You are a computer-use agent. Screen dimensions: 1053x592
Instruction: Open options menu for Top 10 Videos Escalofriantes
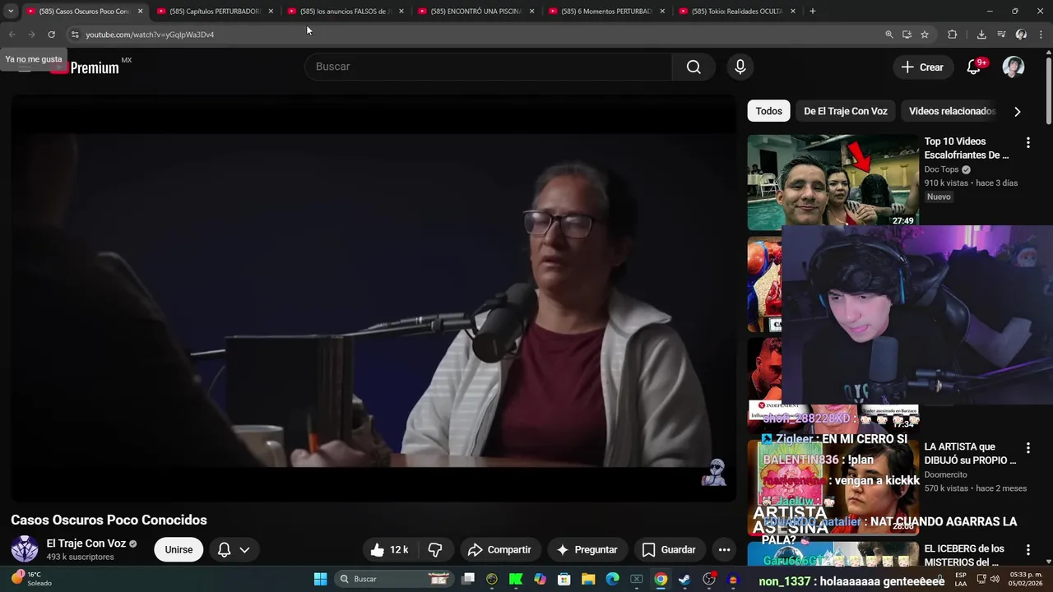click(1027, 143)
